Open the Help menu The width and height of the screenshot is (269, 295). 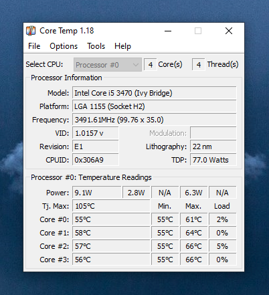(x=122, y=46)
